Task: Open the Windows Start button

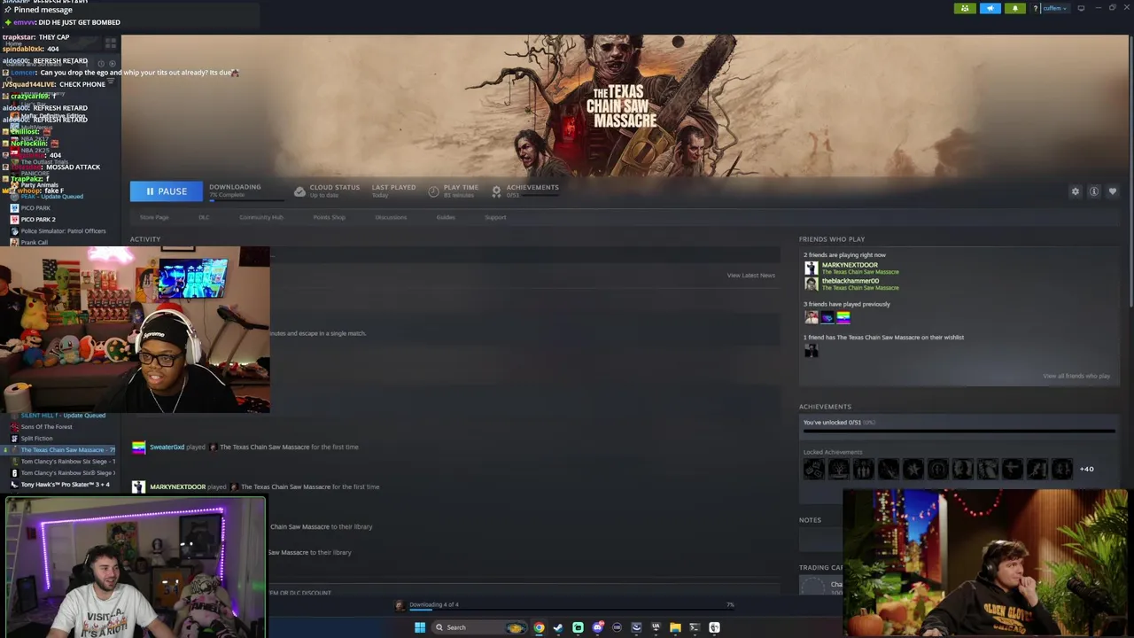Action: [420, 627]
